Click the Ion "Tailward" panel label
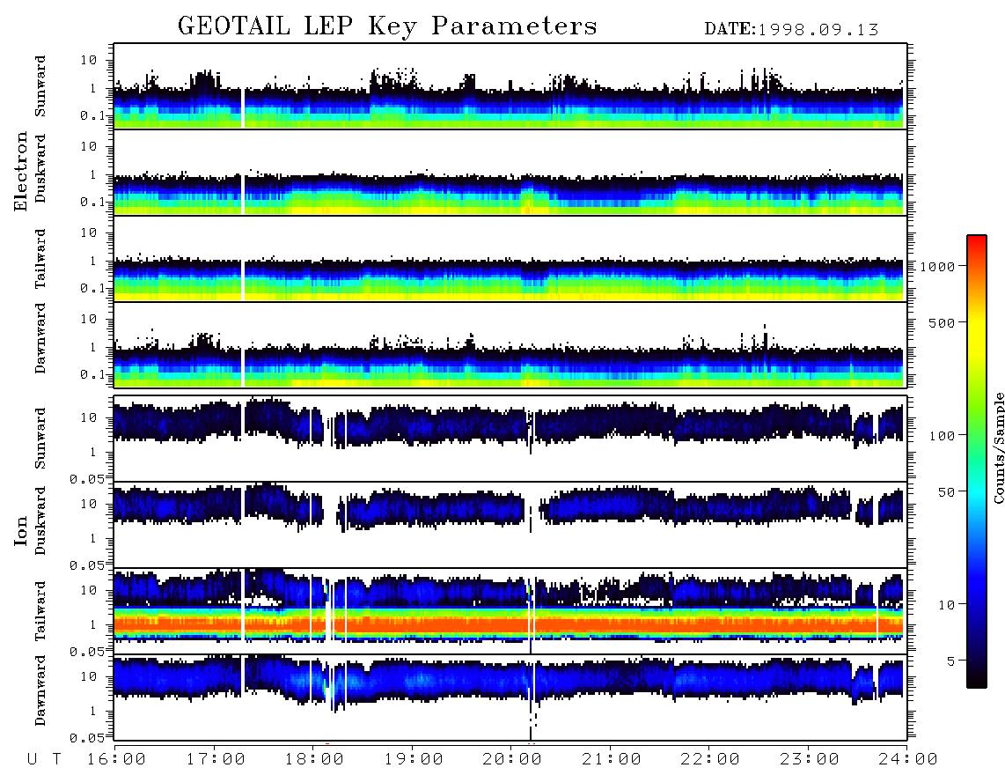Image resolution: width=1005 pixels, height=775 pixels. pos(40,611)
